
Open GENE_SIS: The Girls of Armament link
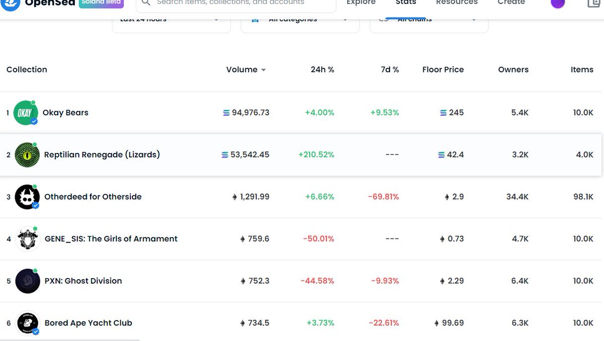[x=111, y=239]
